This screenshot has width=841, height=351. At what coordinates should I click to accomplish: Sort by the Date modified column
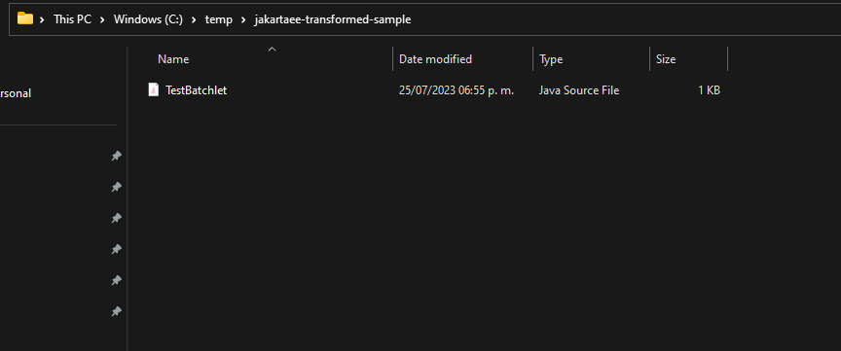pyautogui.click(x=435, y=59)
